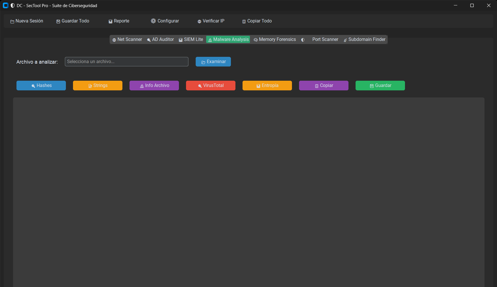Click the file path input field
This screenshot has height=287, width=497.
click(127, 62)
